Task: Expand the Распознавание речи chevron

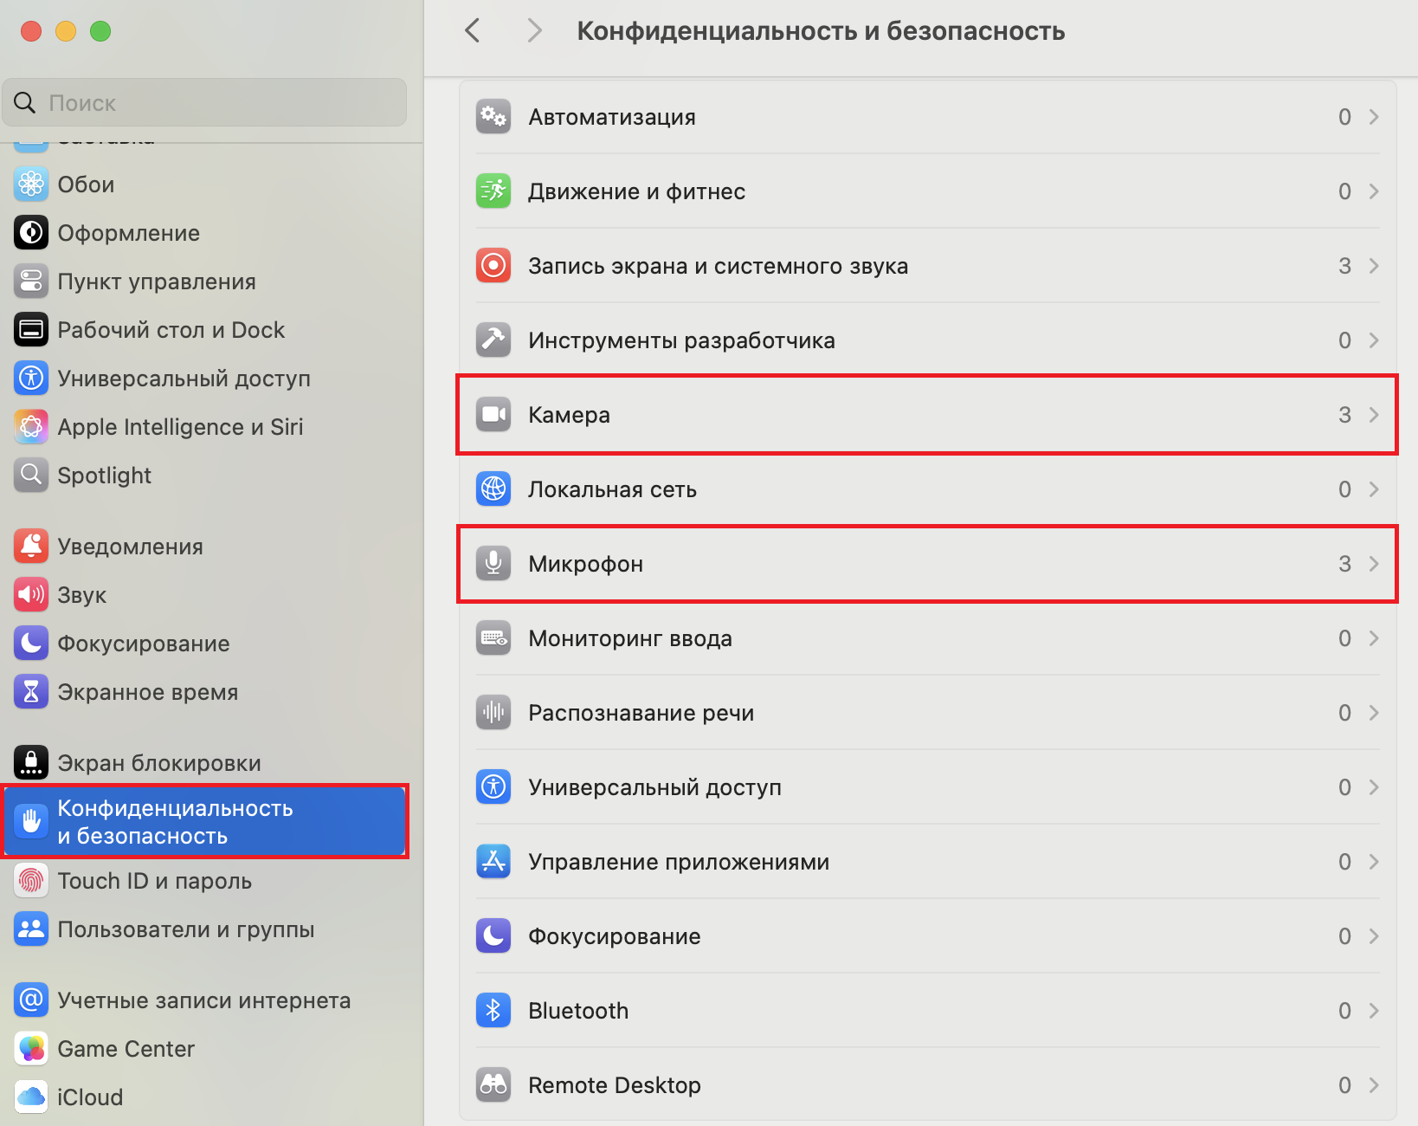Action: pos(1374,713)
